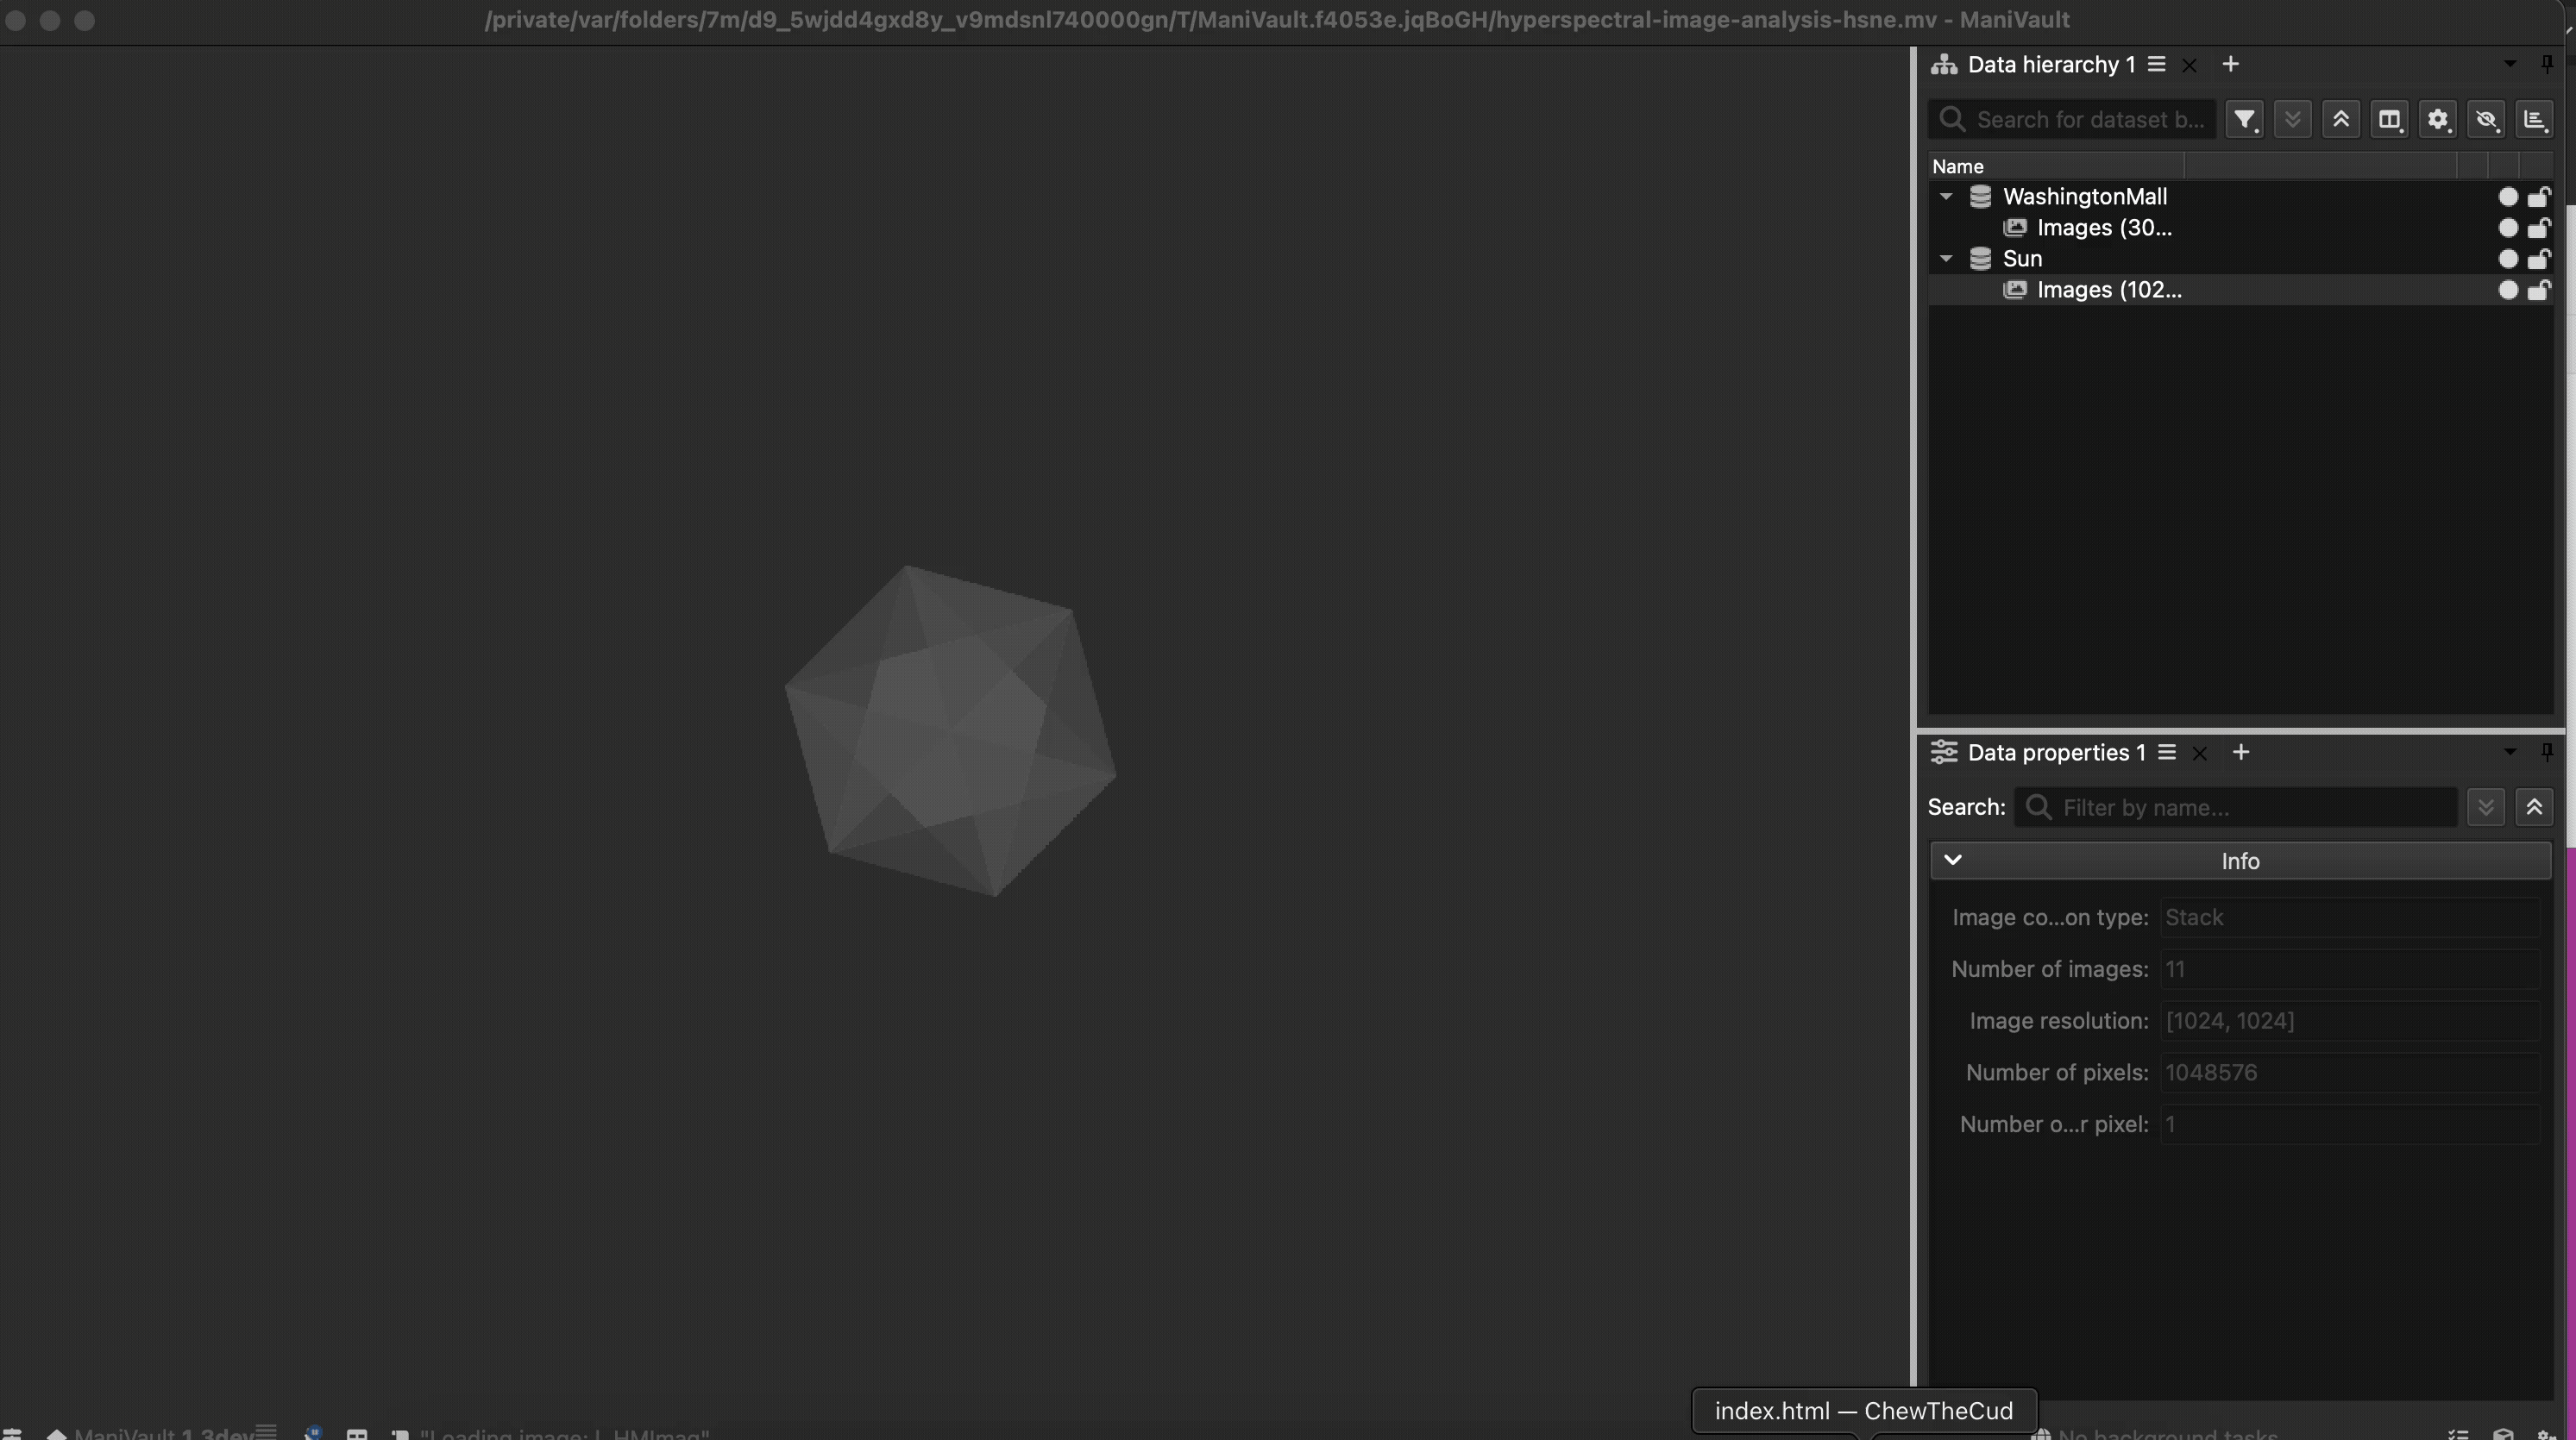This screenshot has width=2576, height=1440.
Task: Click the index.html — ChewTheCud window
Action: [1862, 1410]
